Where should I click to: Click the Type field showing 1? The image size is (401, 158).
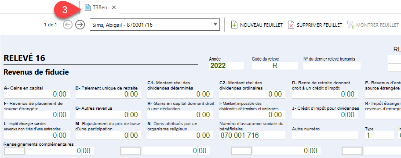tap(379, 135)
